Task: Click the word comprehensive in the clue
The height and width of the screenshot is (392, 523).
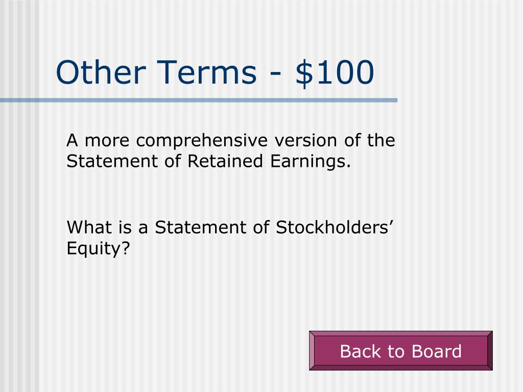Action: click(x=202, y=141)
